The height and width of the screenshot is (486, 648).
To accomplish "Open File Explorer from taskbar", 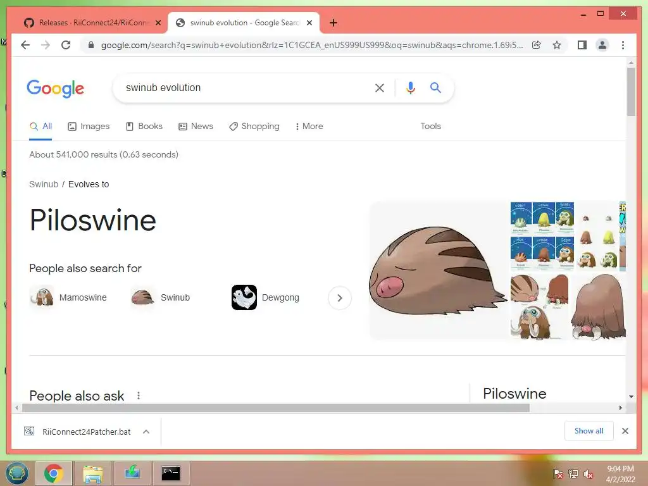I will pos(93,473).
